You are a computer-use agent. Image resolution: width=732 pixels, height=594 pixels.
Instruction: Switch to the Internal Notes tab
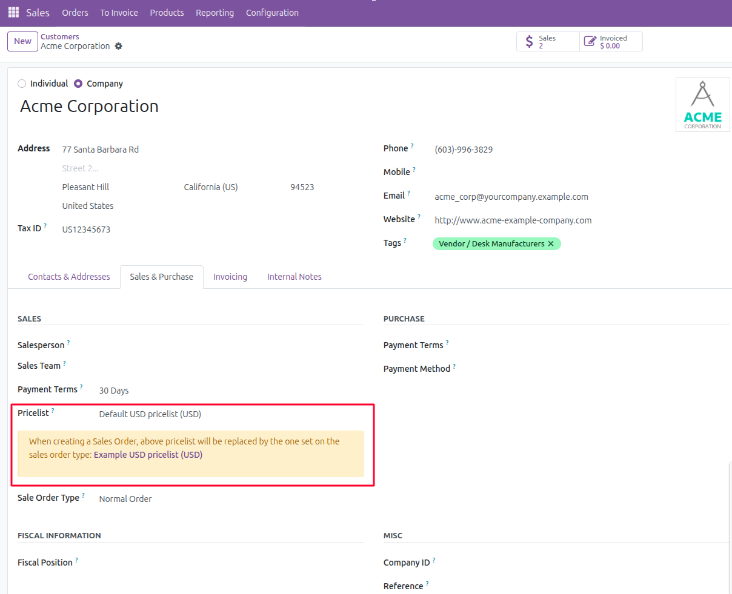click(294, 277)
